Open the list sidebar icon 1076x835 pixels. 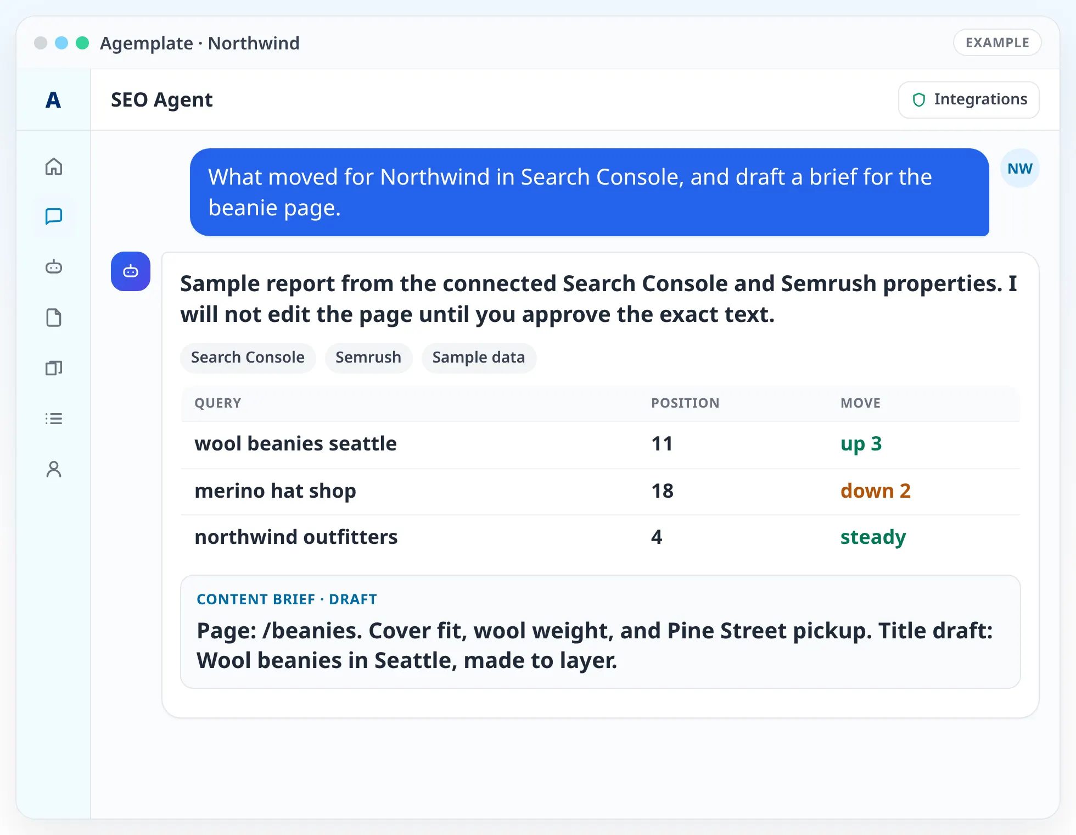[54, 419]
